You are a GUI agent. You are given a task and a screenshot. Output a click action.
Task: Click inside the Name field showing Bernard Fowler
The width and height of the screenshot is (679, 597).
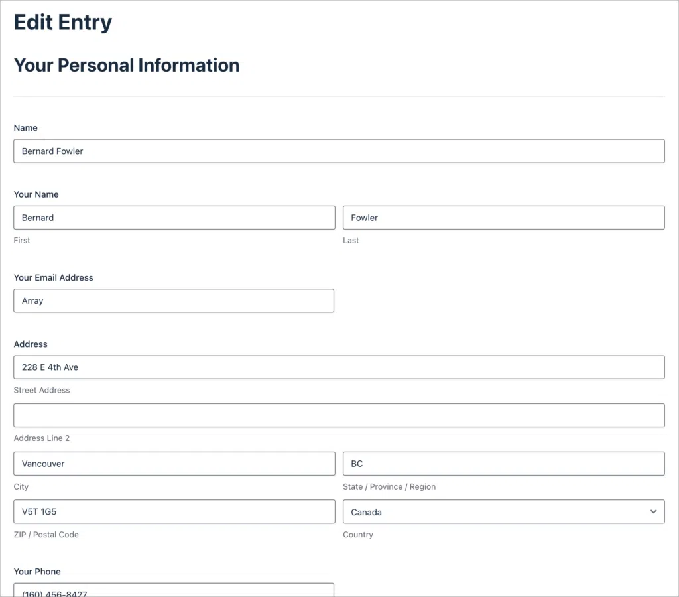tap(338, 151)
